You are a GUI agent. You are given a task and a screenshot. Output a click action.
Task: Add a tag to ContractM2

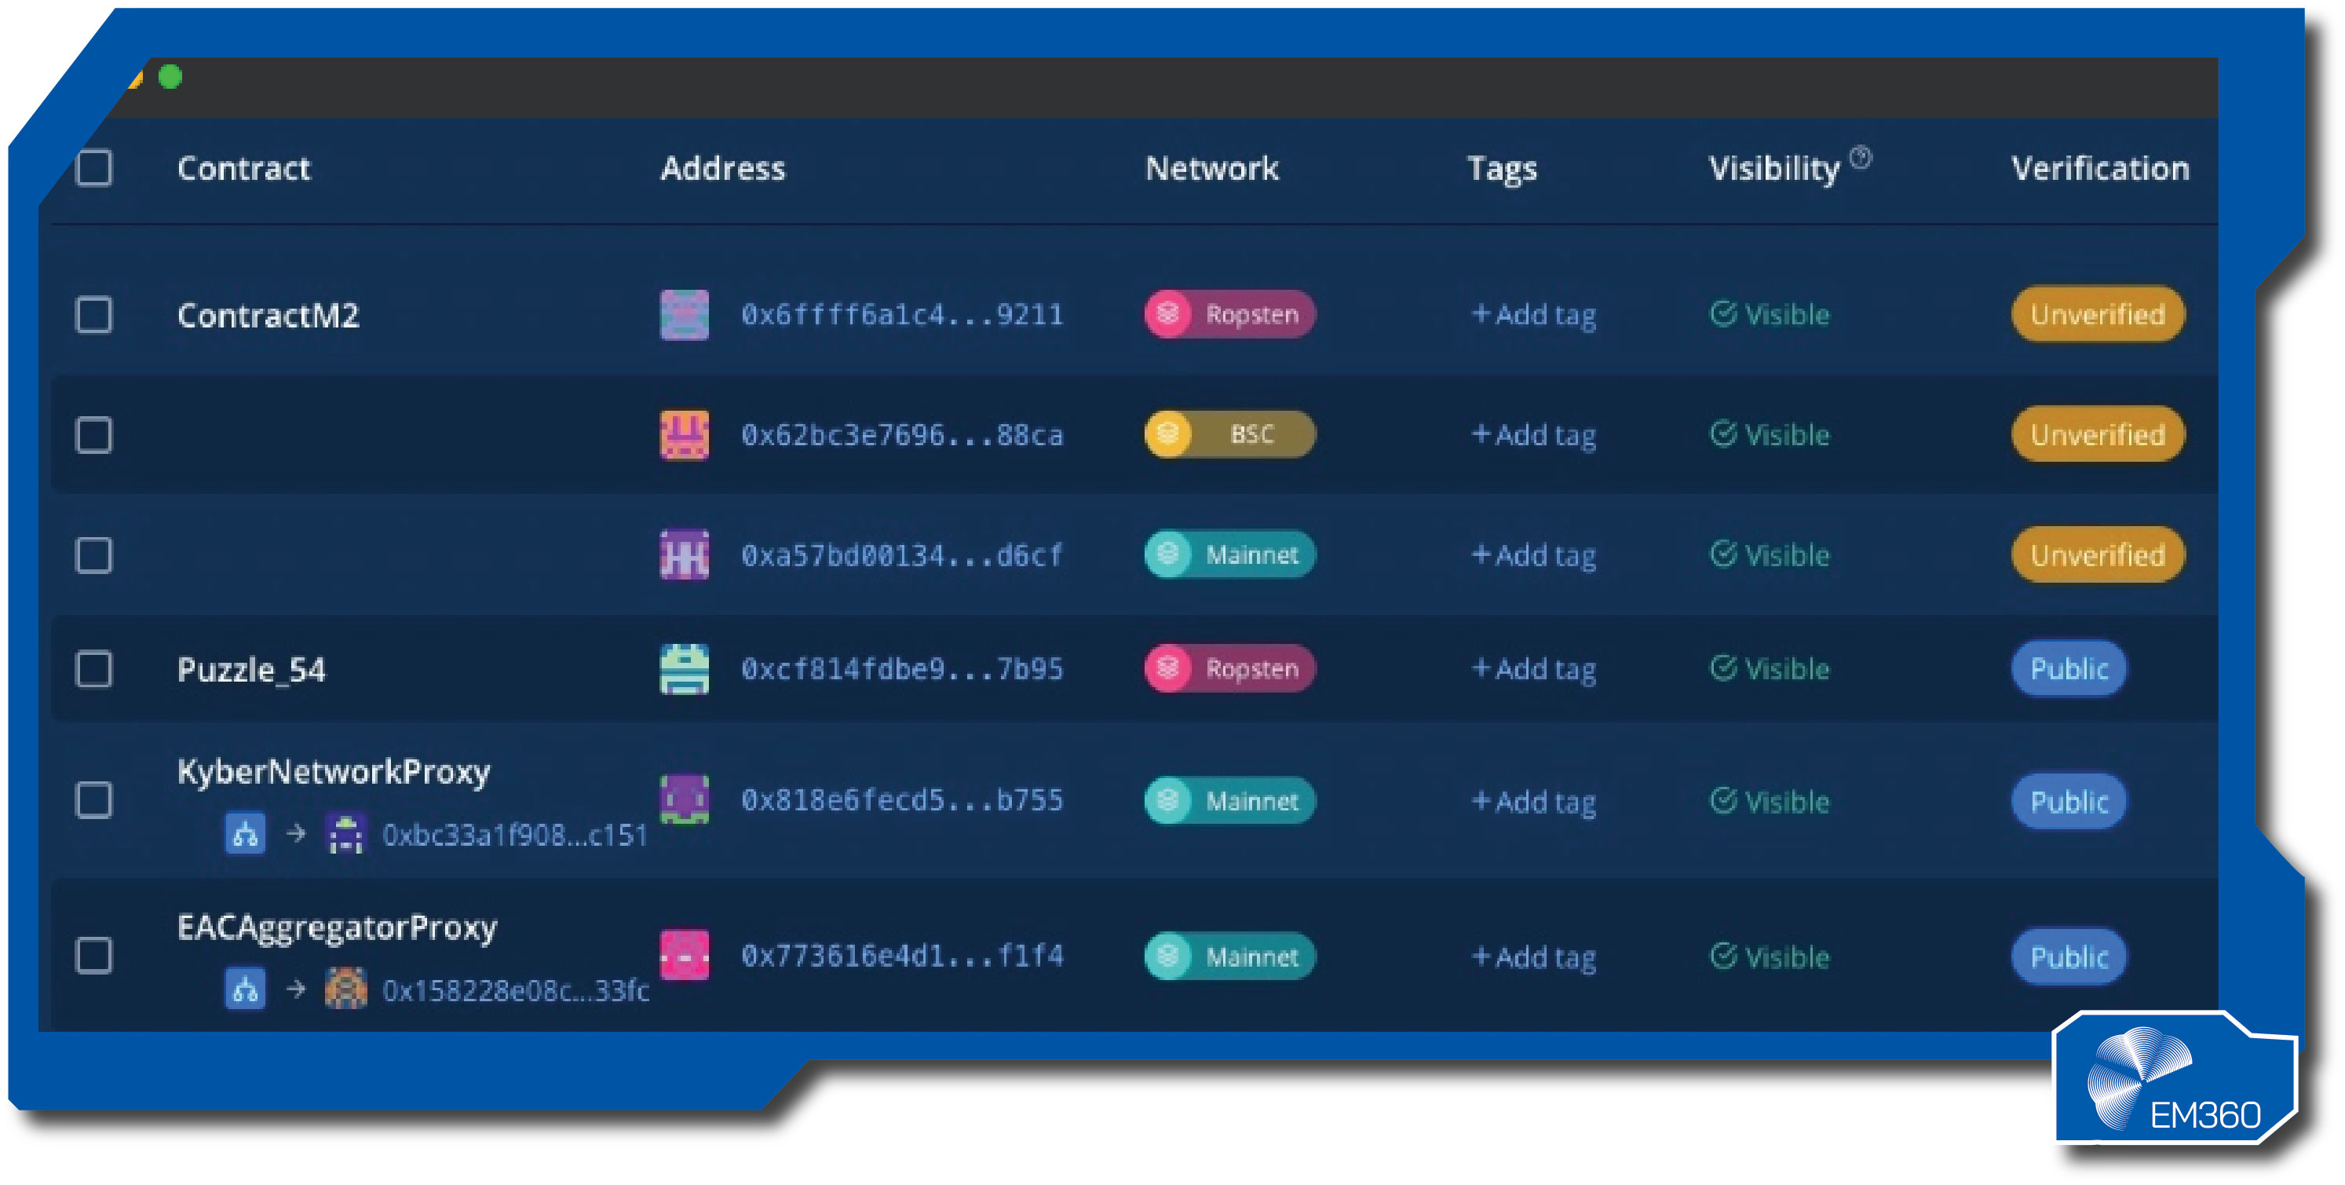[1532, 315]
